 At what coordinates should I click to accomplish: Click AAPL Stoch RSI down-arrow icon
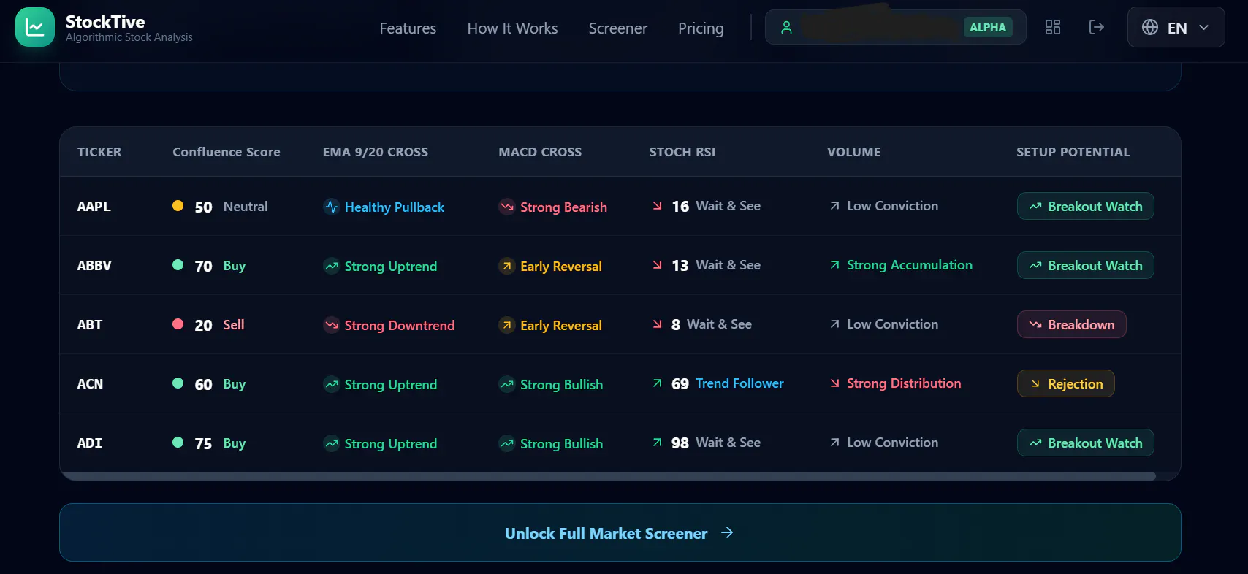point(658,206)
